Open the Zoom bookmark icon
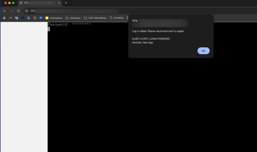Image resolution: width=257 pixels, height=152 pixels. pos(40,18)
